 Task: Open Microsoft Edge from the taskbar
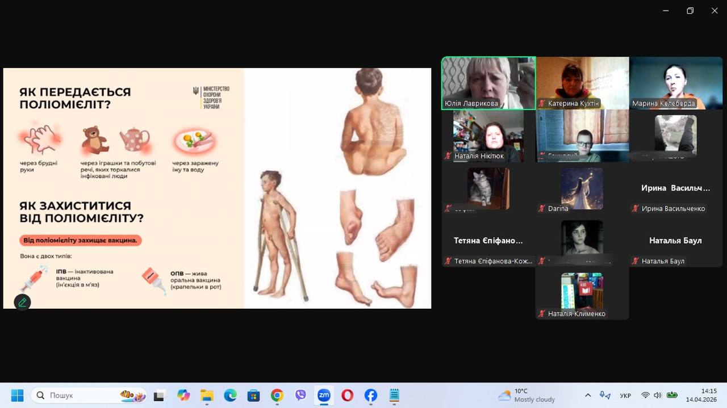[230, 396]
